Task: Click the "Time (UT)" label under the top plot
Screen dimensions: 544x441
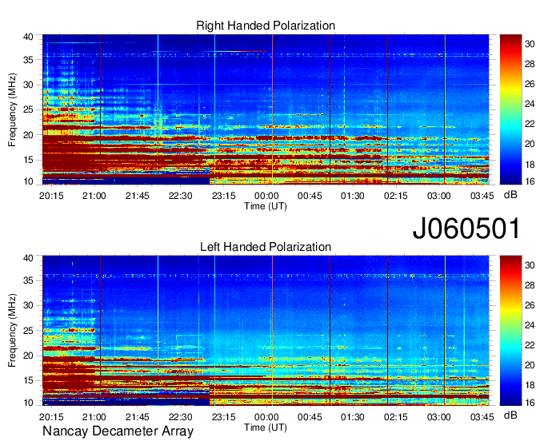Action: pos(266,206)
